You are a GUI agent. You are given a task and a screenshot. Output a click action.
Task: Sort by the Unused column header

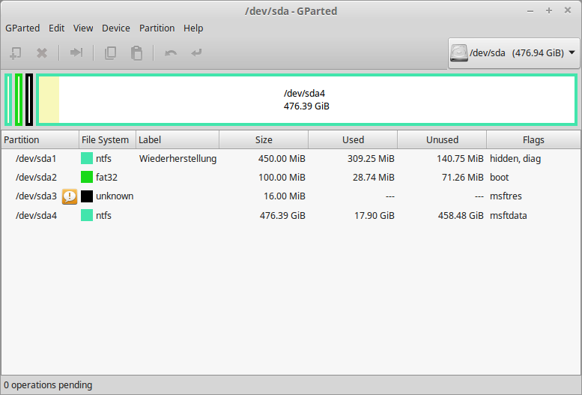coord(442,139)
